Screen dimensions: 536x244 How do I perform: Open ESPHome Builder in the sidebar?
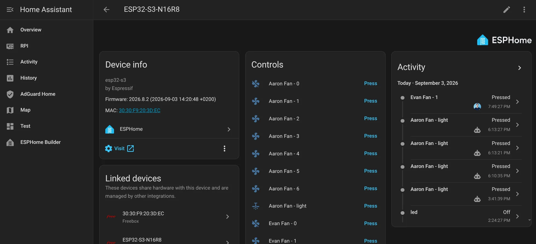point(46,142)
